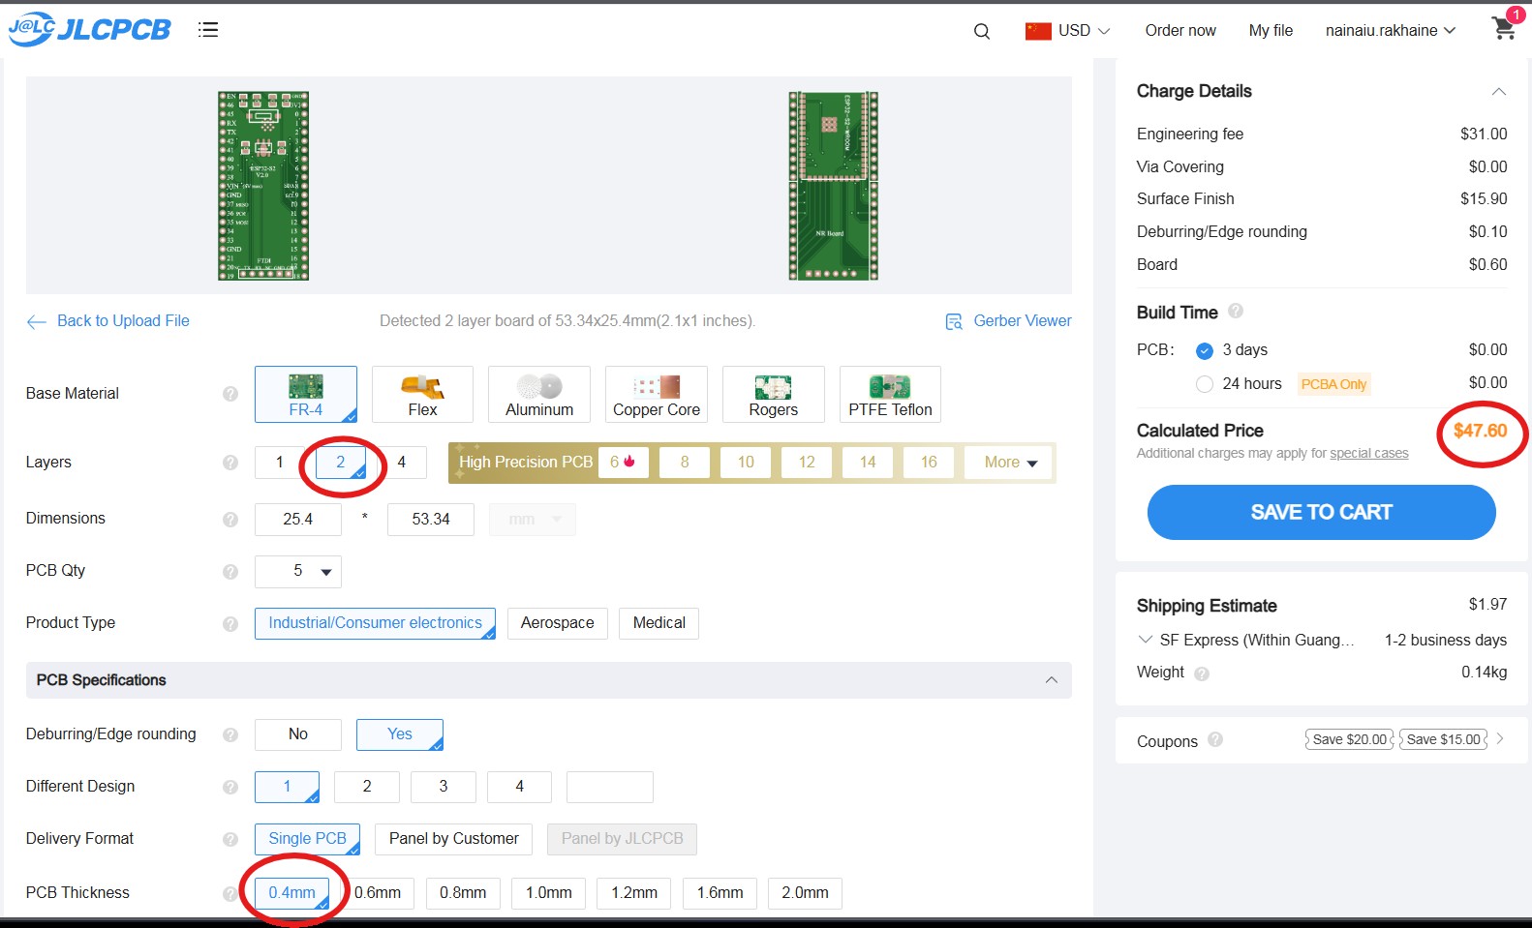
Task: Collapse the PCB Specifications section
Action: (1051, 680)
